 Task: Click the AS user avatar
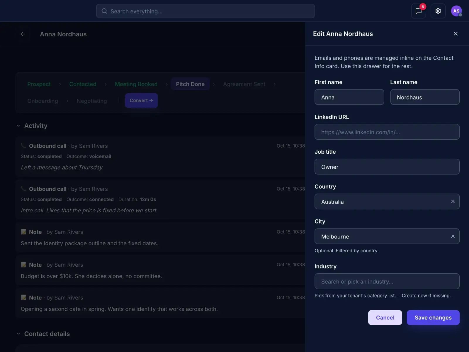(x=456, y=11)
